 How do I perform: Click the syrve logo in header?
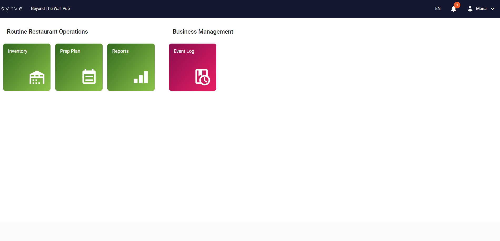coord(12,9)
